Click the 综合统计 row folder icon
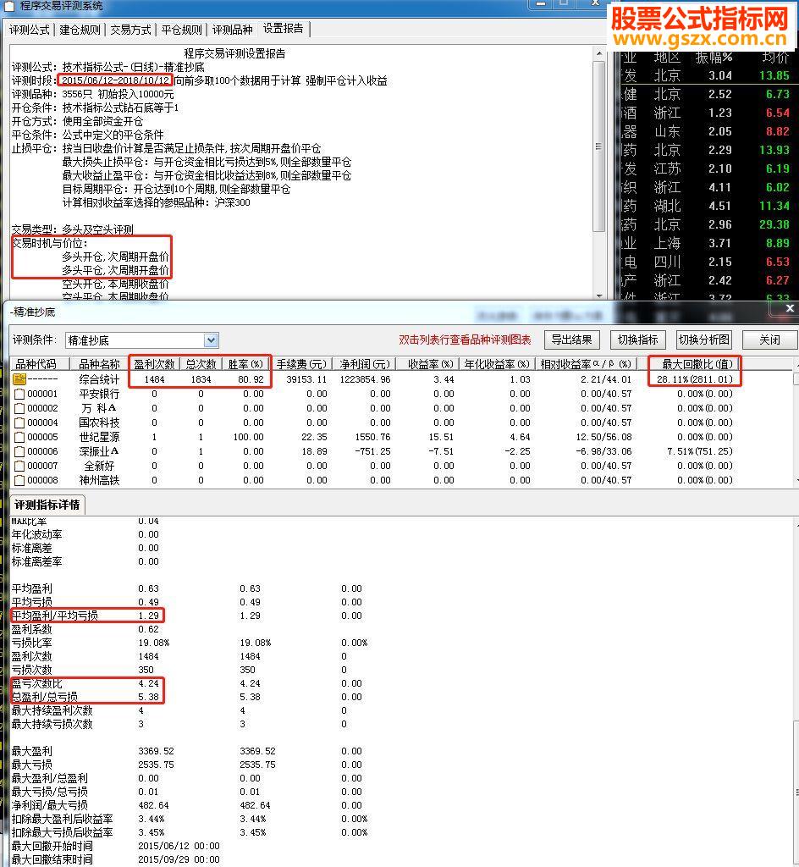Image resolution: width=799 pixels, height=867 pixels. coord(19,379)
